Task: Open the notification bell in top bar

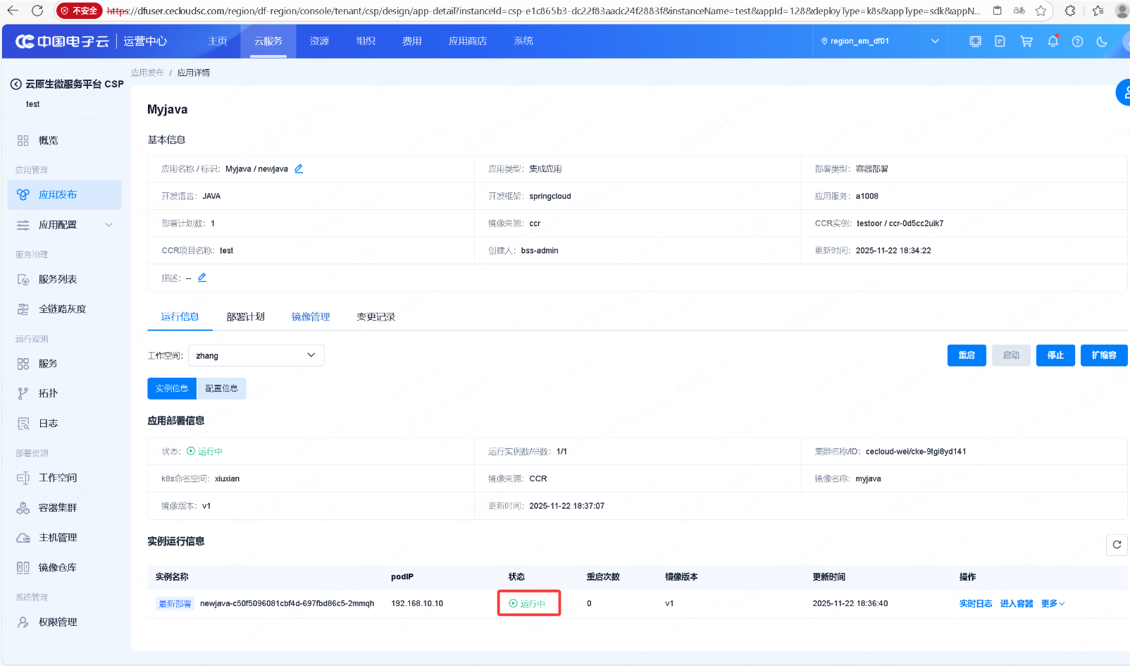Action: (1053, 42)
